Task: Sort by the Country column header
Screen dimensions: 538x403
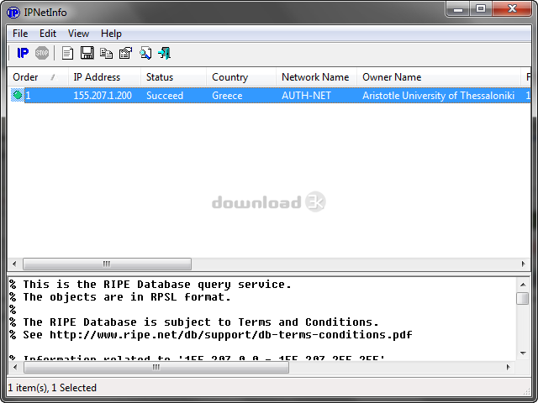Action: (x=241, y=77)
